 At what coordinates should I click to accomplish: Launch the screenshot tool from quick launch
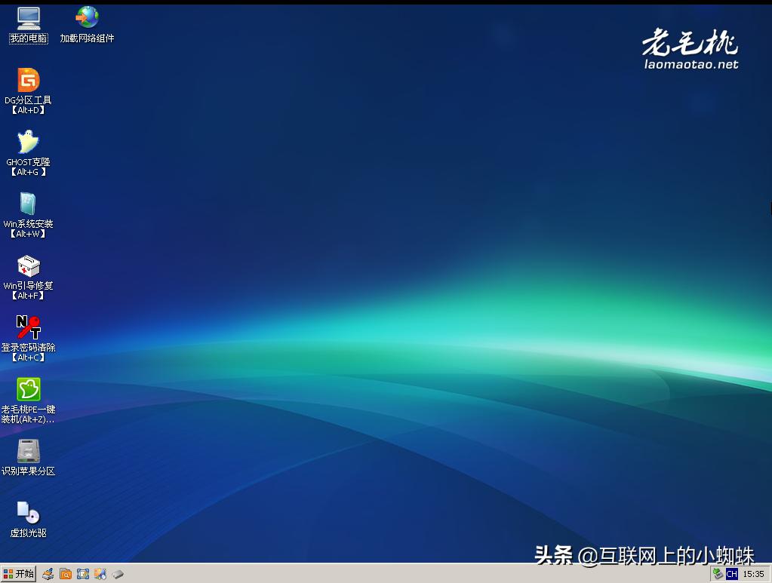[83, 574]
